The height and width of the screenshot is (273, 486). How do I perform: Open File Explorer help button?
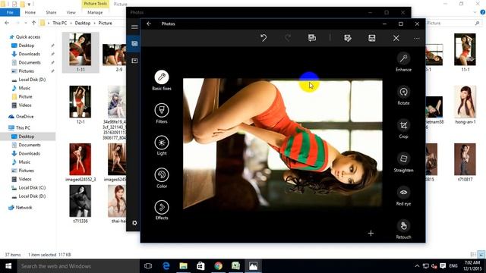(x=483, y=12)
